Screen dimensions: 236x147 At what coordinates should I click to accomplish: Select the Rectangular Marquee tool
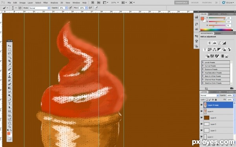pyautogui.click(x=9, y=50)
